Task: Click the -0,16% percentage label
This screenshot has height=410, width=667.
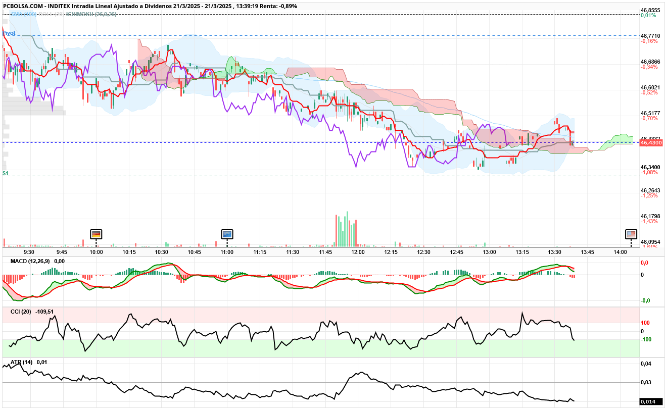Action: (x=649, y=41)
